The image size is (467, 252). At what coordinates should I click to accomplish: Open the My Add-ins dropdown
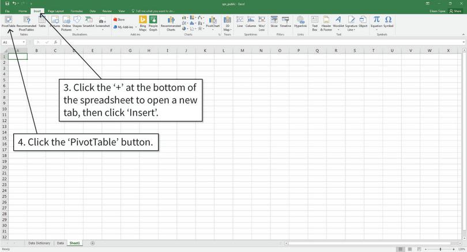click(136, 27)
